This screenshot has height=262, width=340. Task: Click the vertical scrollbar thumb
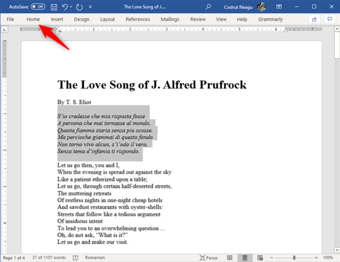pyautogui.click(x=337, y=45)
